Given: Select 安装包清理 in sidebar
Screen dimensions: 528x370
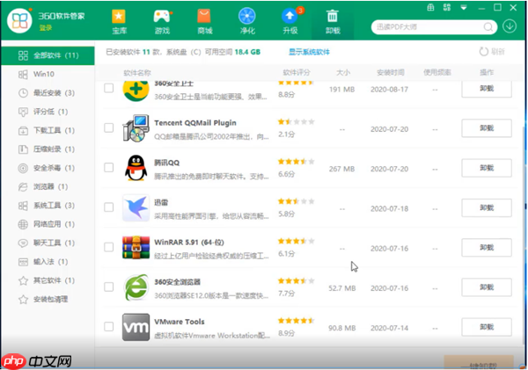Looking at the screenshot, I should pos(48,300).
